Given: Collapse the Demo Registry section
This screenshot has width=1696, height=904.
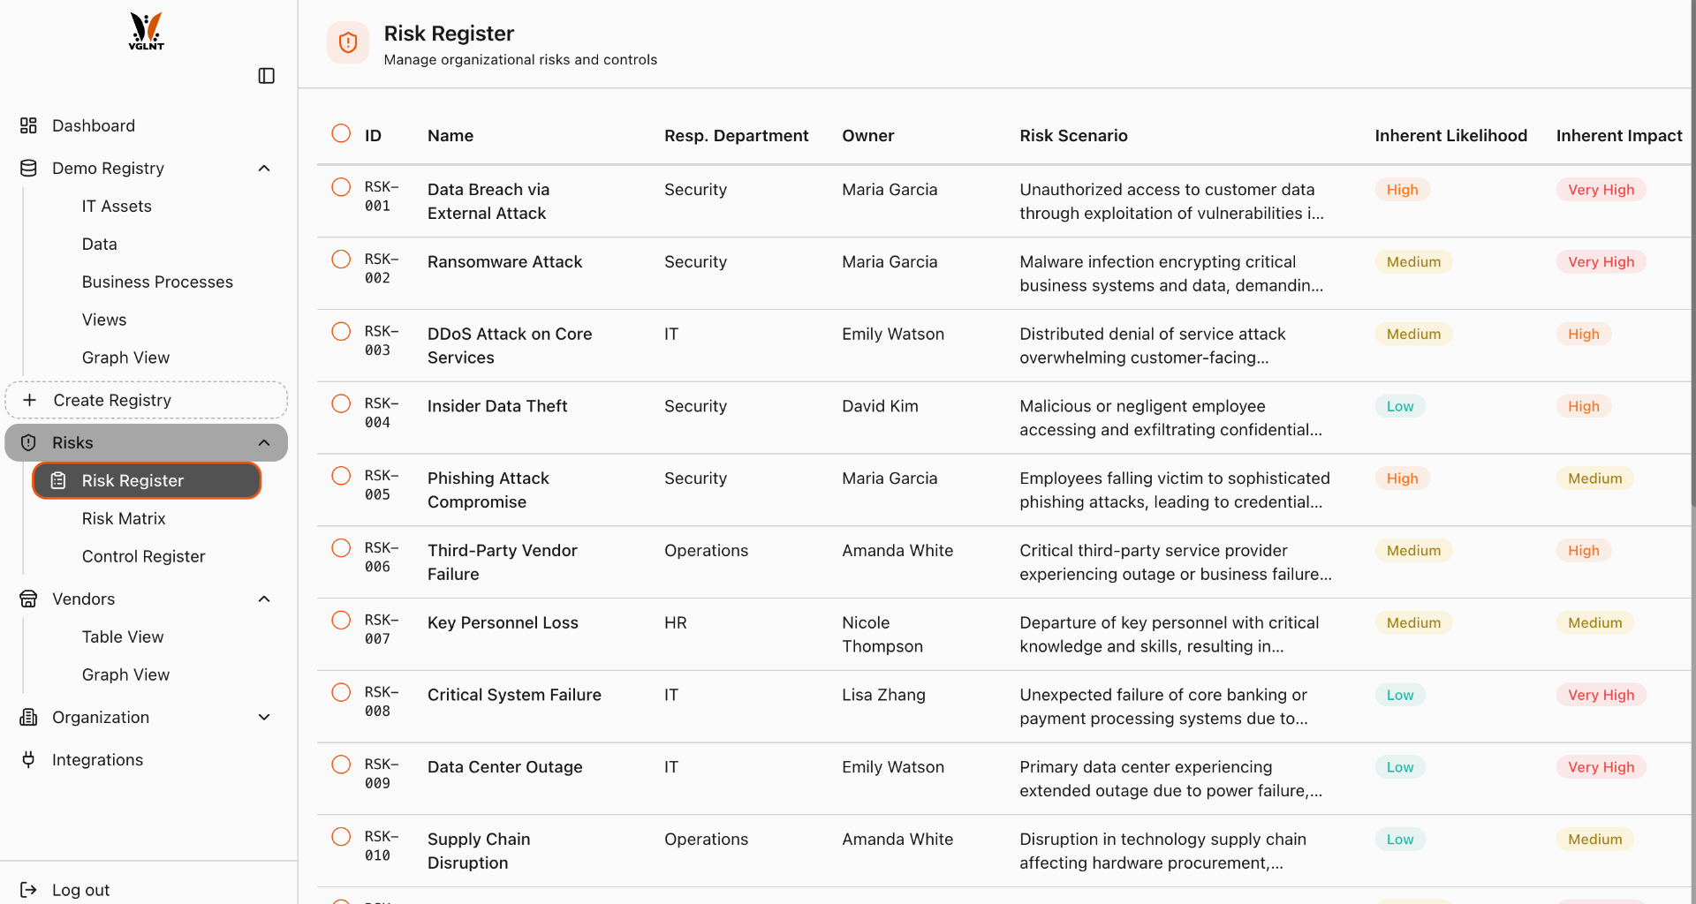Looking at the screenshot, I should tap(263, 168).
